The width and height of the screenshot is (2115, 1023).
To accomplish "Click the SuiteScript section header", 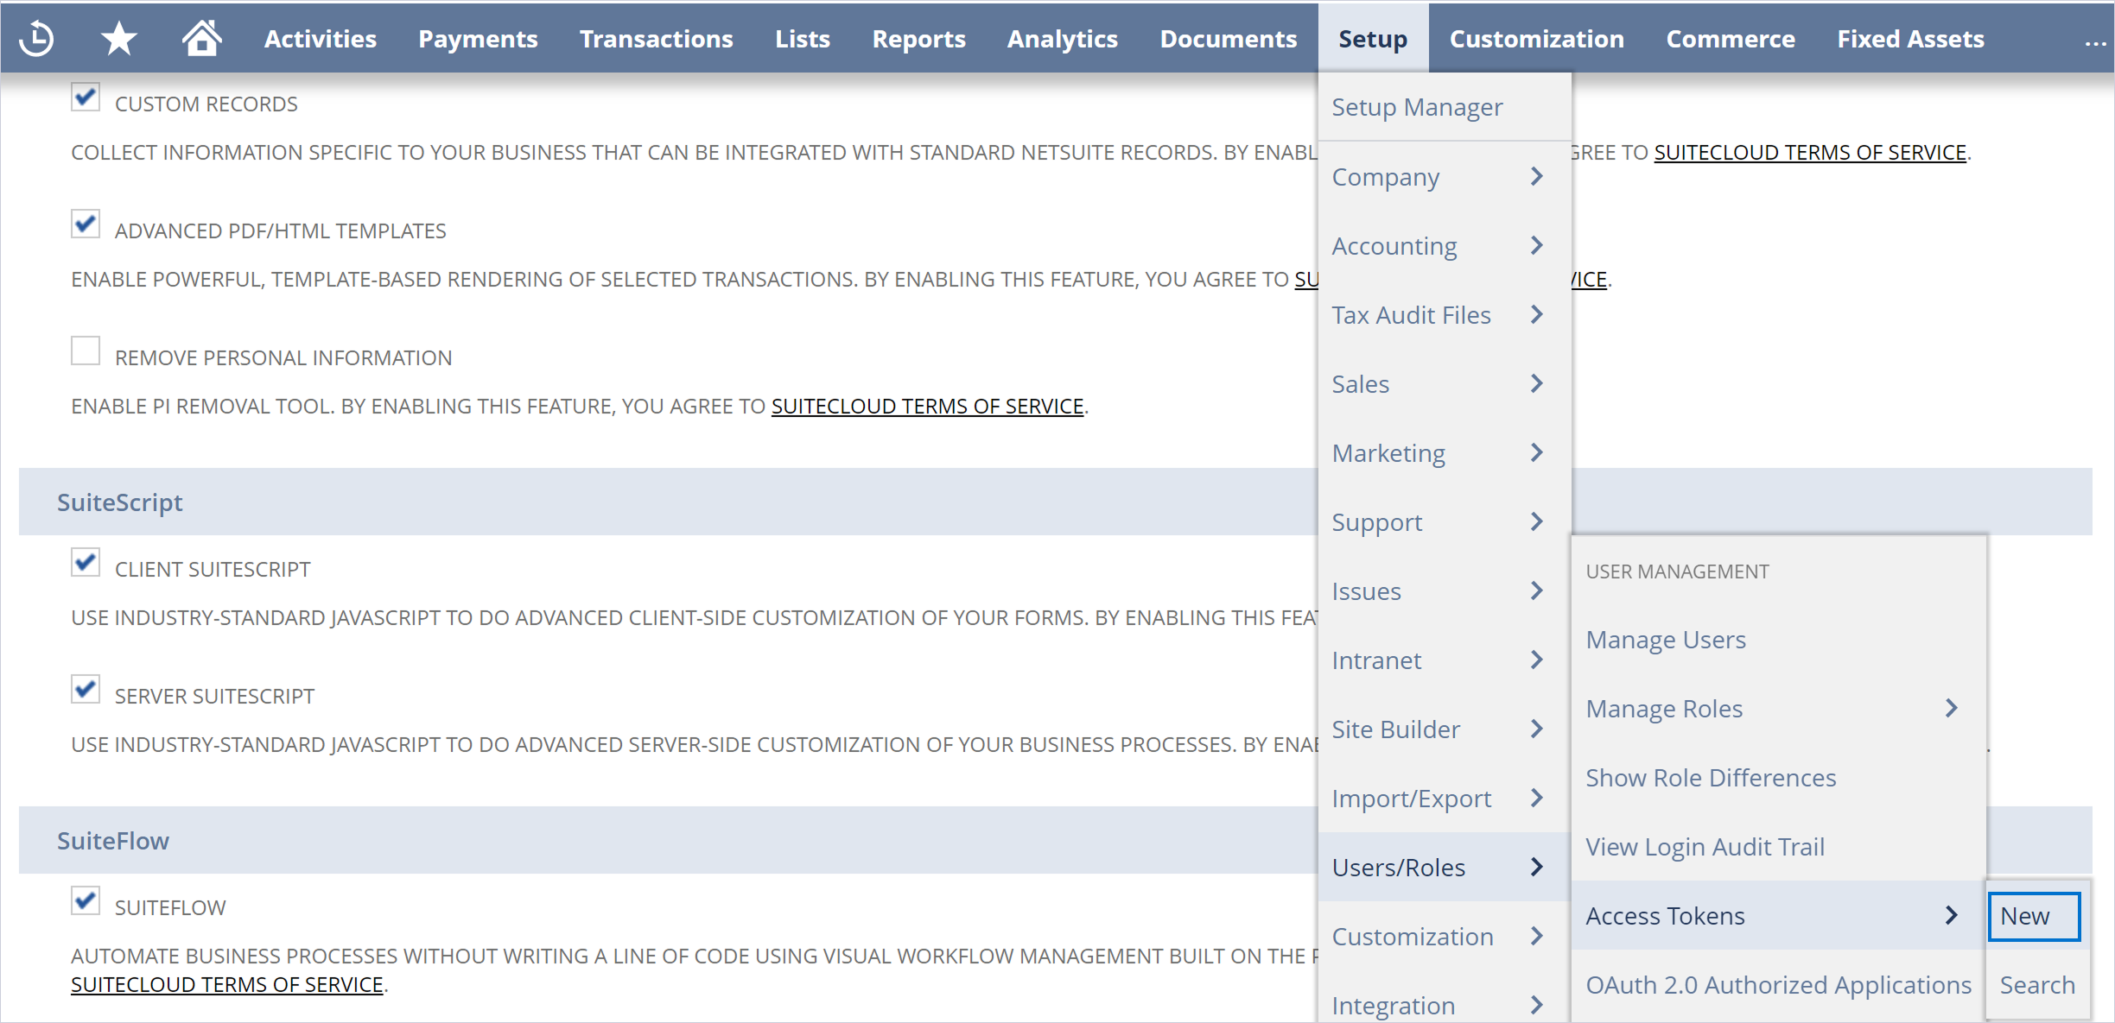I will click(119, 502).
